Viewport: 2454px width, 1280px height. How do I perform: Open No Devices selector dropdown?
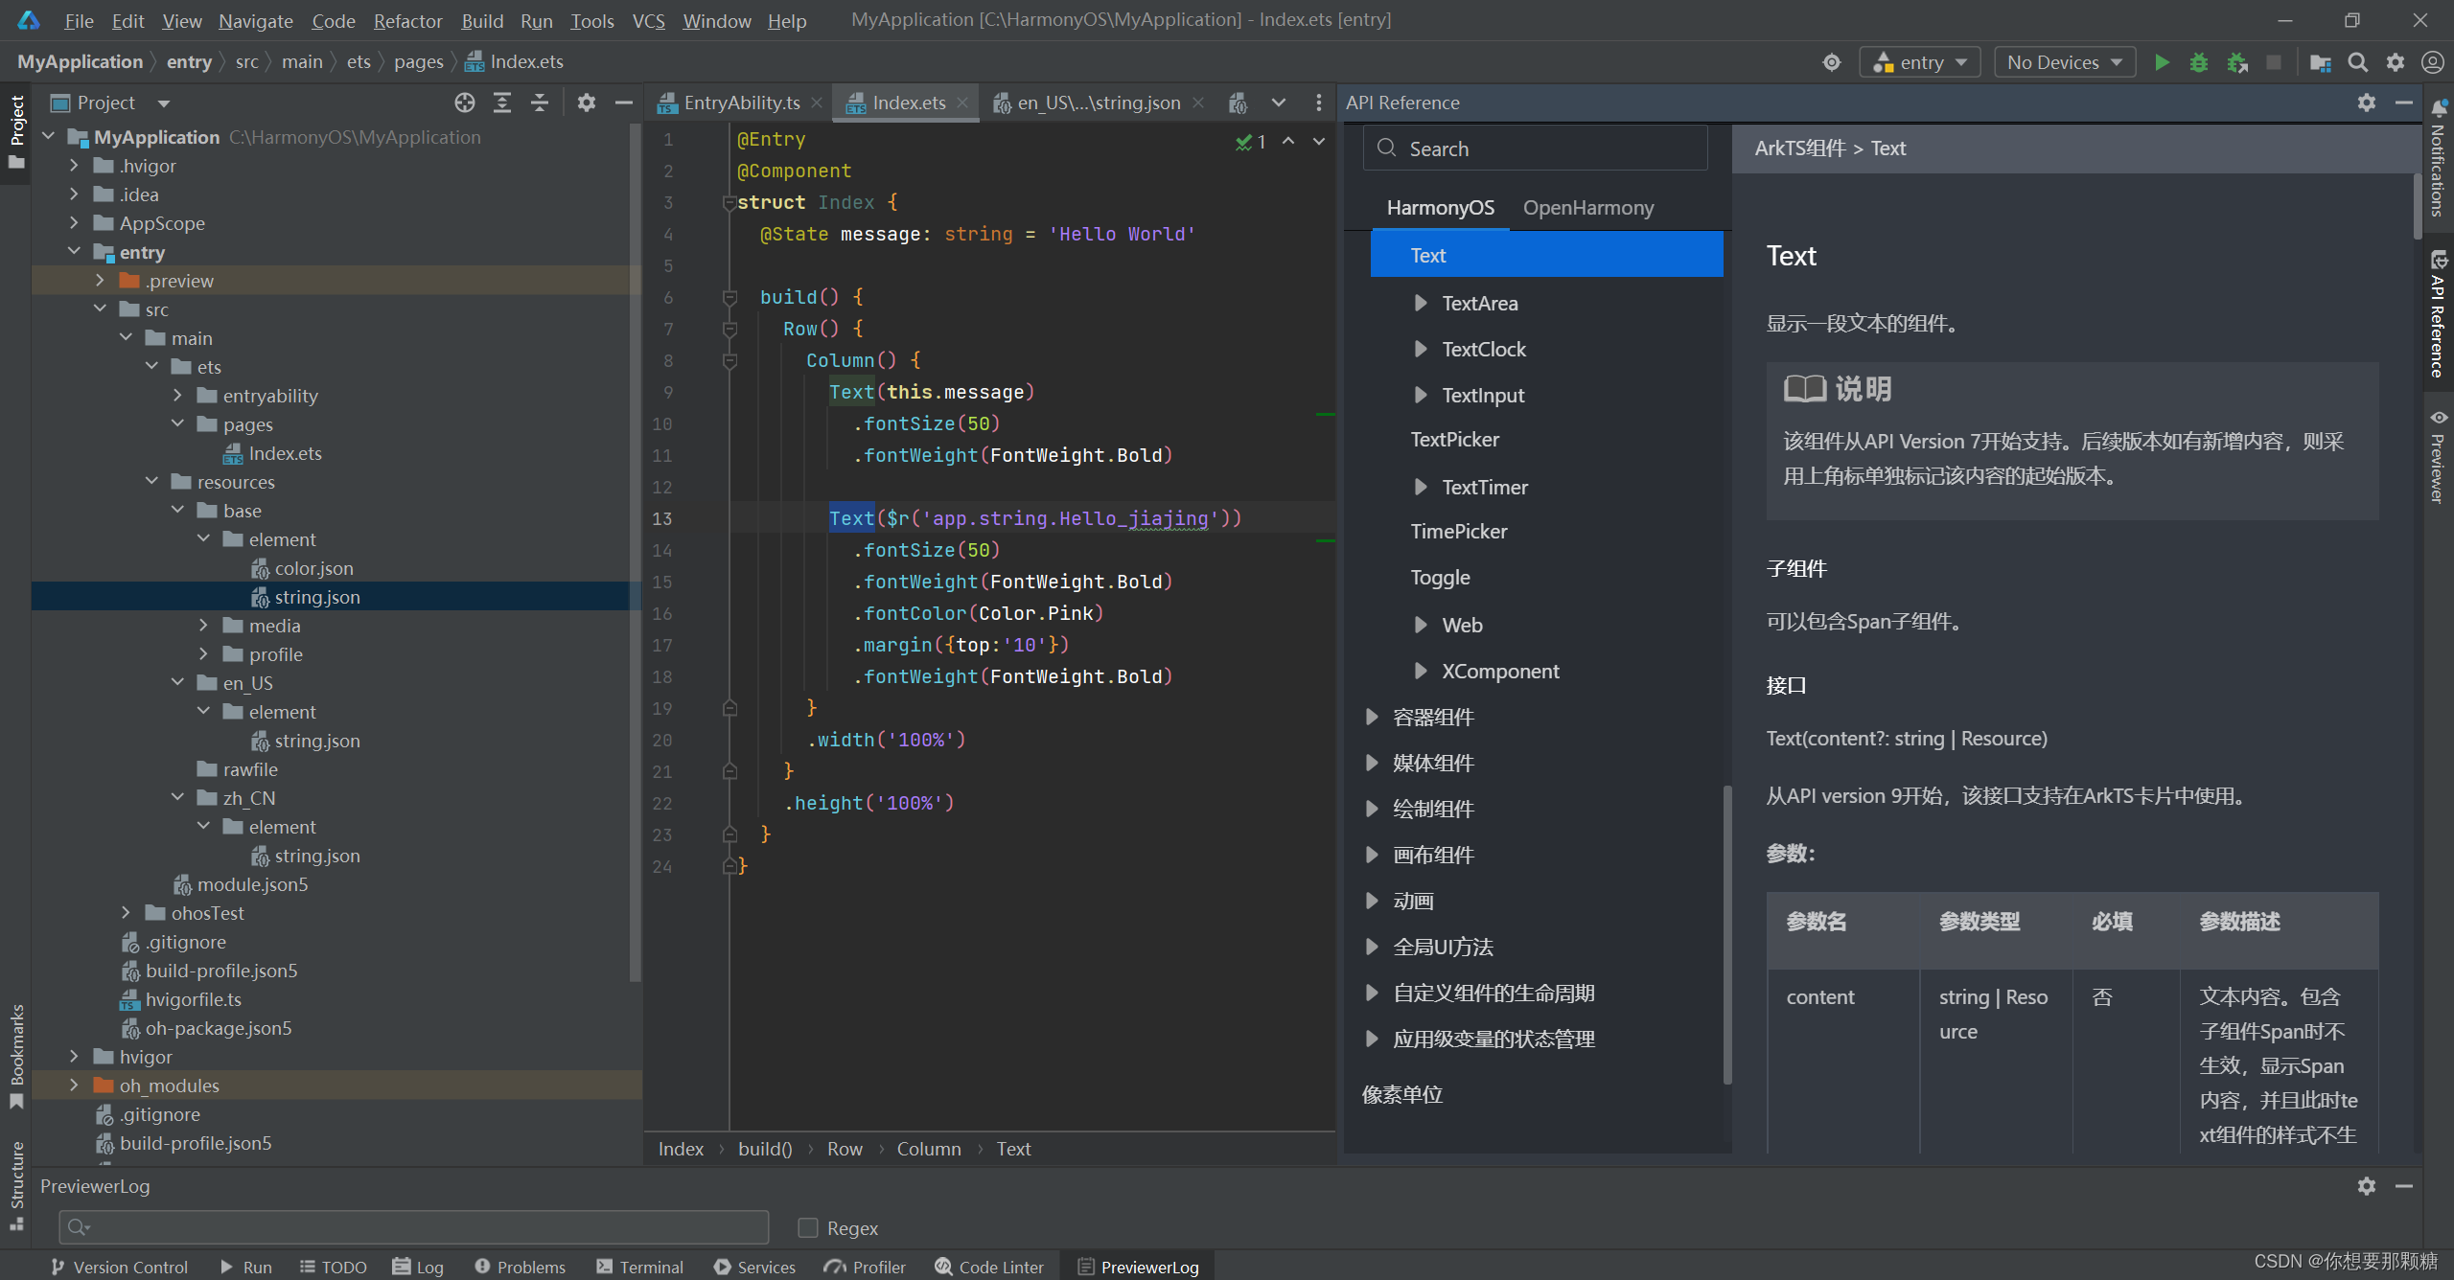[x=2065, y=62]
